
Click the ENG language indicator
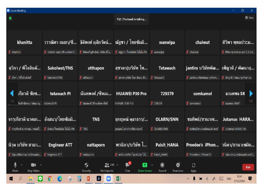pos(229,179)
